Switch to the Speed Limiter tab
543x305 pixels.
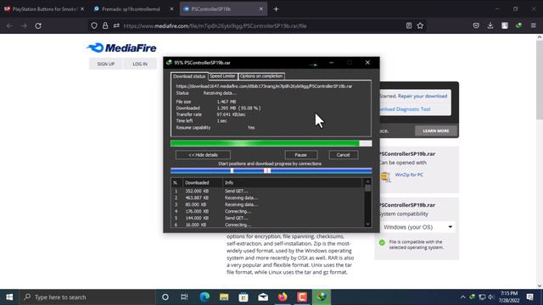222,76
